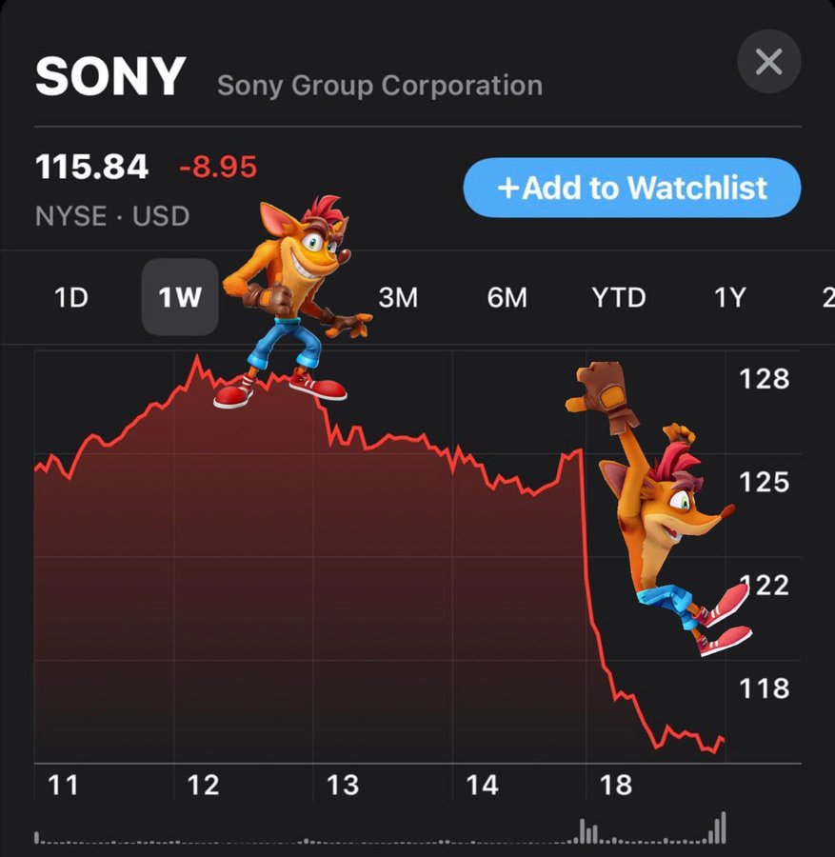This screenshot has width=835, height=857.
Task: Tap the date 18 axis label
Action: click(616, 786)
